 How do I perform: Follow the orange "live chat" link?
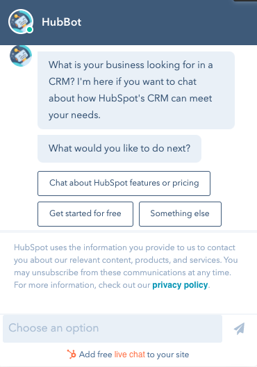point(130,354)
